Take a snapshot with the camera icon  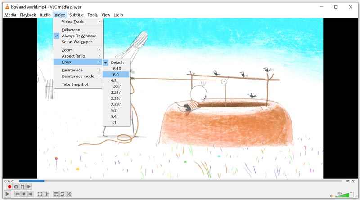coord(16,187)
